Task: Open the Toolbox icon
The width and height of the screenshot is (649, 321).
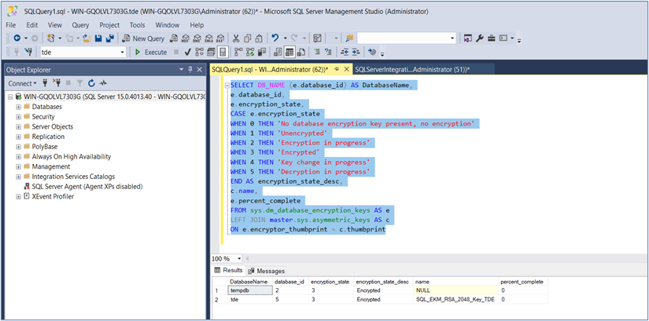Action: (x=492, y=38)
